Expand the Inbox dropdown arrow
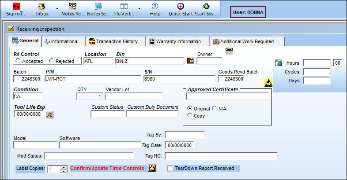347x180 pixels. pyautogui.click(x=57, y=9)
